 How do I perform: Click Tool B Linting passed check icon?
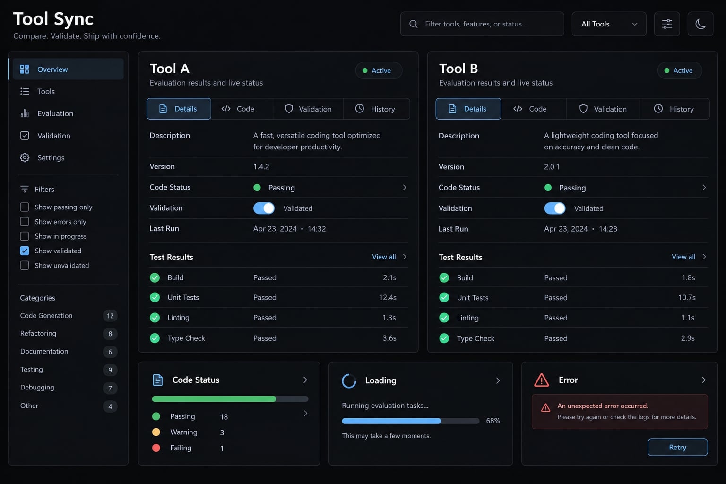[444, 318]
